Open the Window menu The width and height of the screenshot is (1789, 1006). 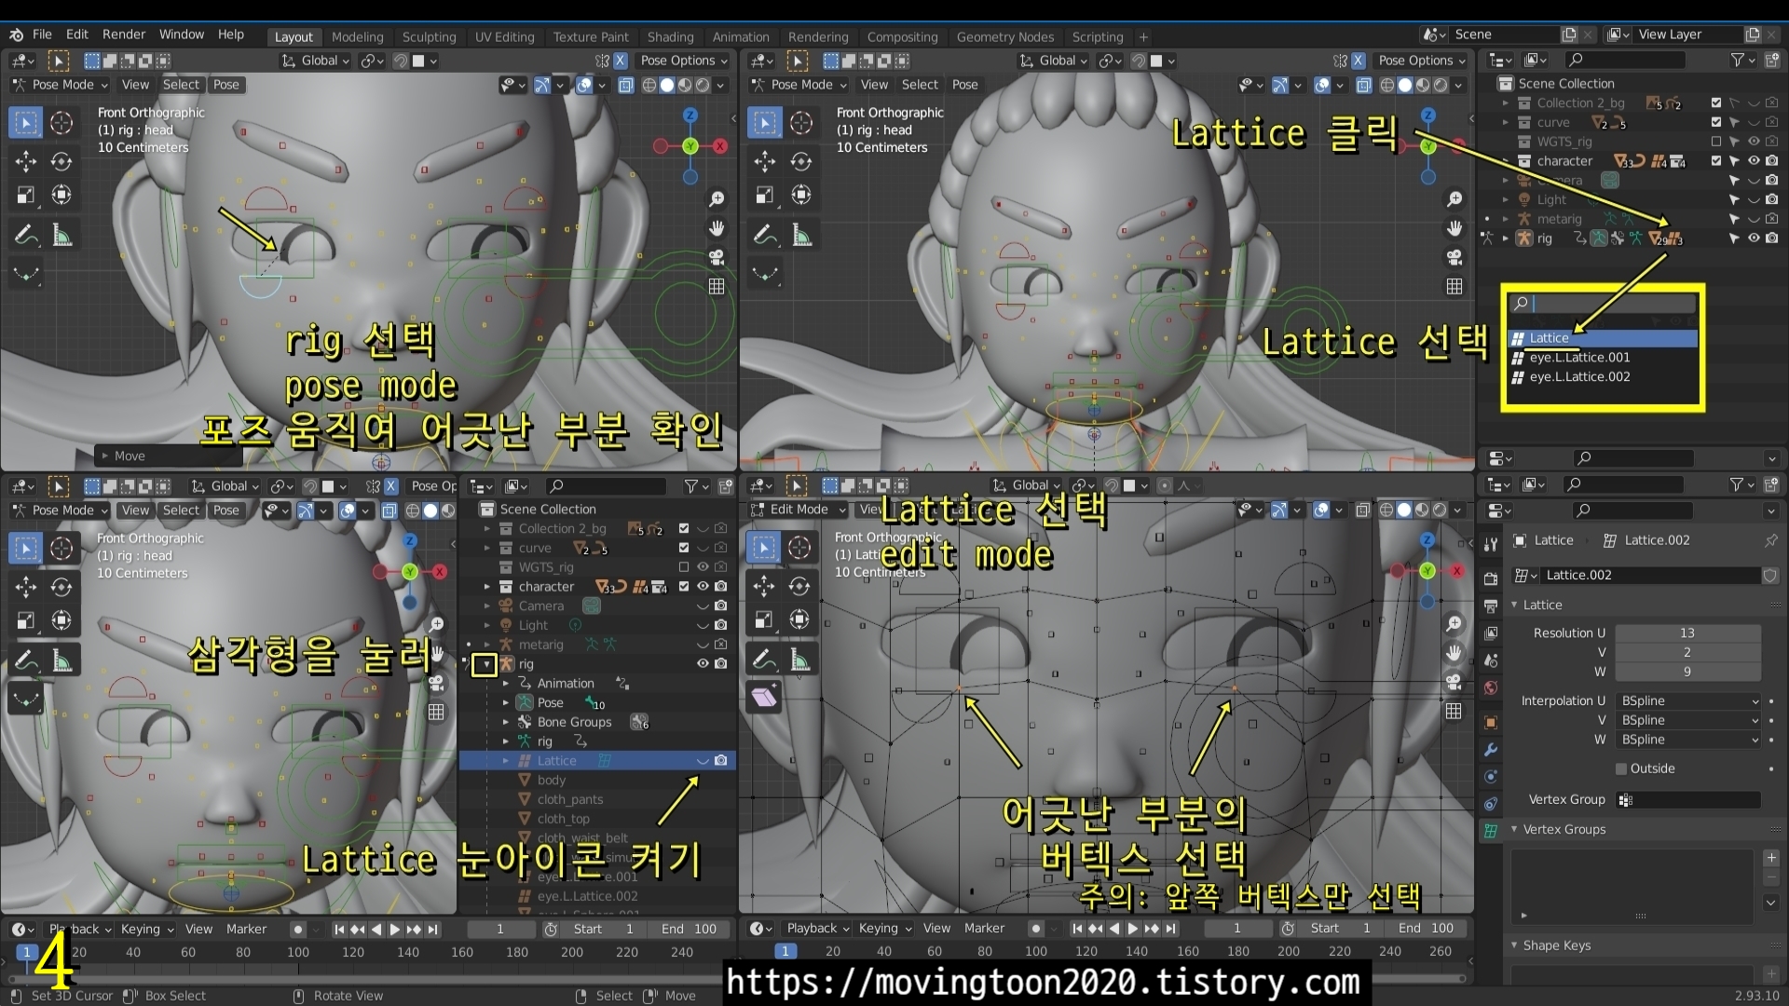pyautogui.click(x=182, y=34)
